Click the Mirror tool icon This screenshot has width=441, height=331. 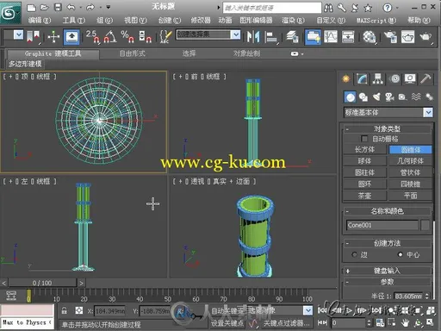pos(253,37)
